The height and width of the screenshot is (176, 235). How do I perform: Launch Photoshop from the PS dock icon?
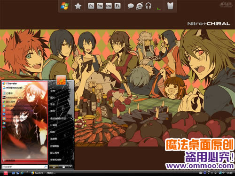click(x=91, y=6)
